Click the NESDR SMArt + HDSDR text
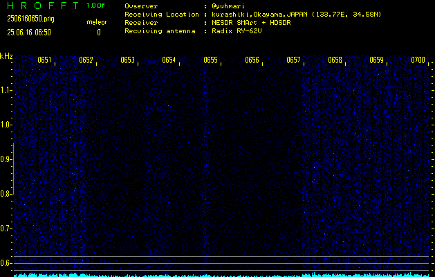This screenshot has height=277, width=435. tap(251, 23)
